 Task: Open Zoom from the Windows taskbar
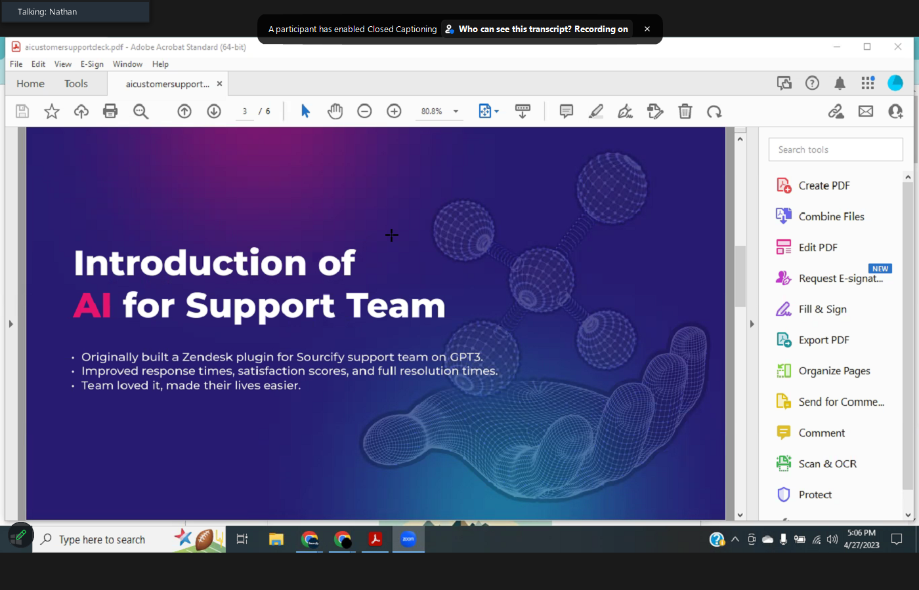click(408, 540)
